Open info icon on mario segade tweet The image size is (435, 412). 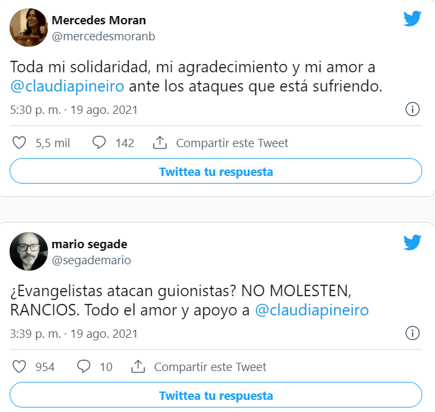[413, 333]
